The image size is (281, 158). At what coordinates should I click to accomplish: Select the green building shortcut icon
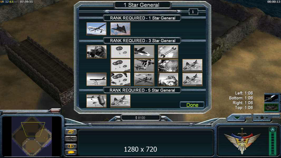coord(271,107)
